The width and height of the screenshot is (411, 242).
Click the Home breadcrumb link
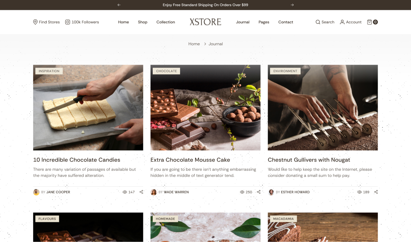(x=194, y=44)
